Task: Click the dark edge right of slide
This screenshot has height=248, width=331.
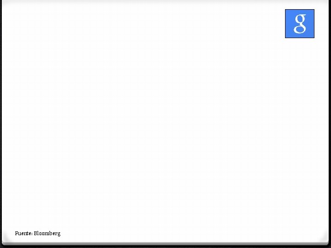Action: 330,122
